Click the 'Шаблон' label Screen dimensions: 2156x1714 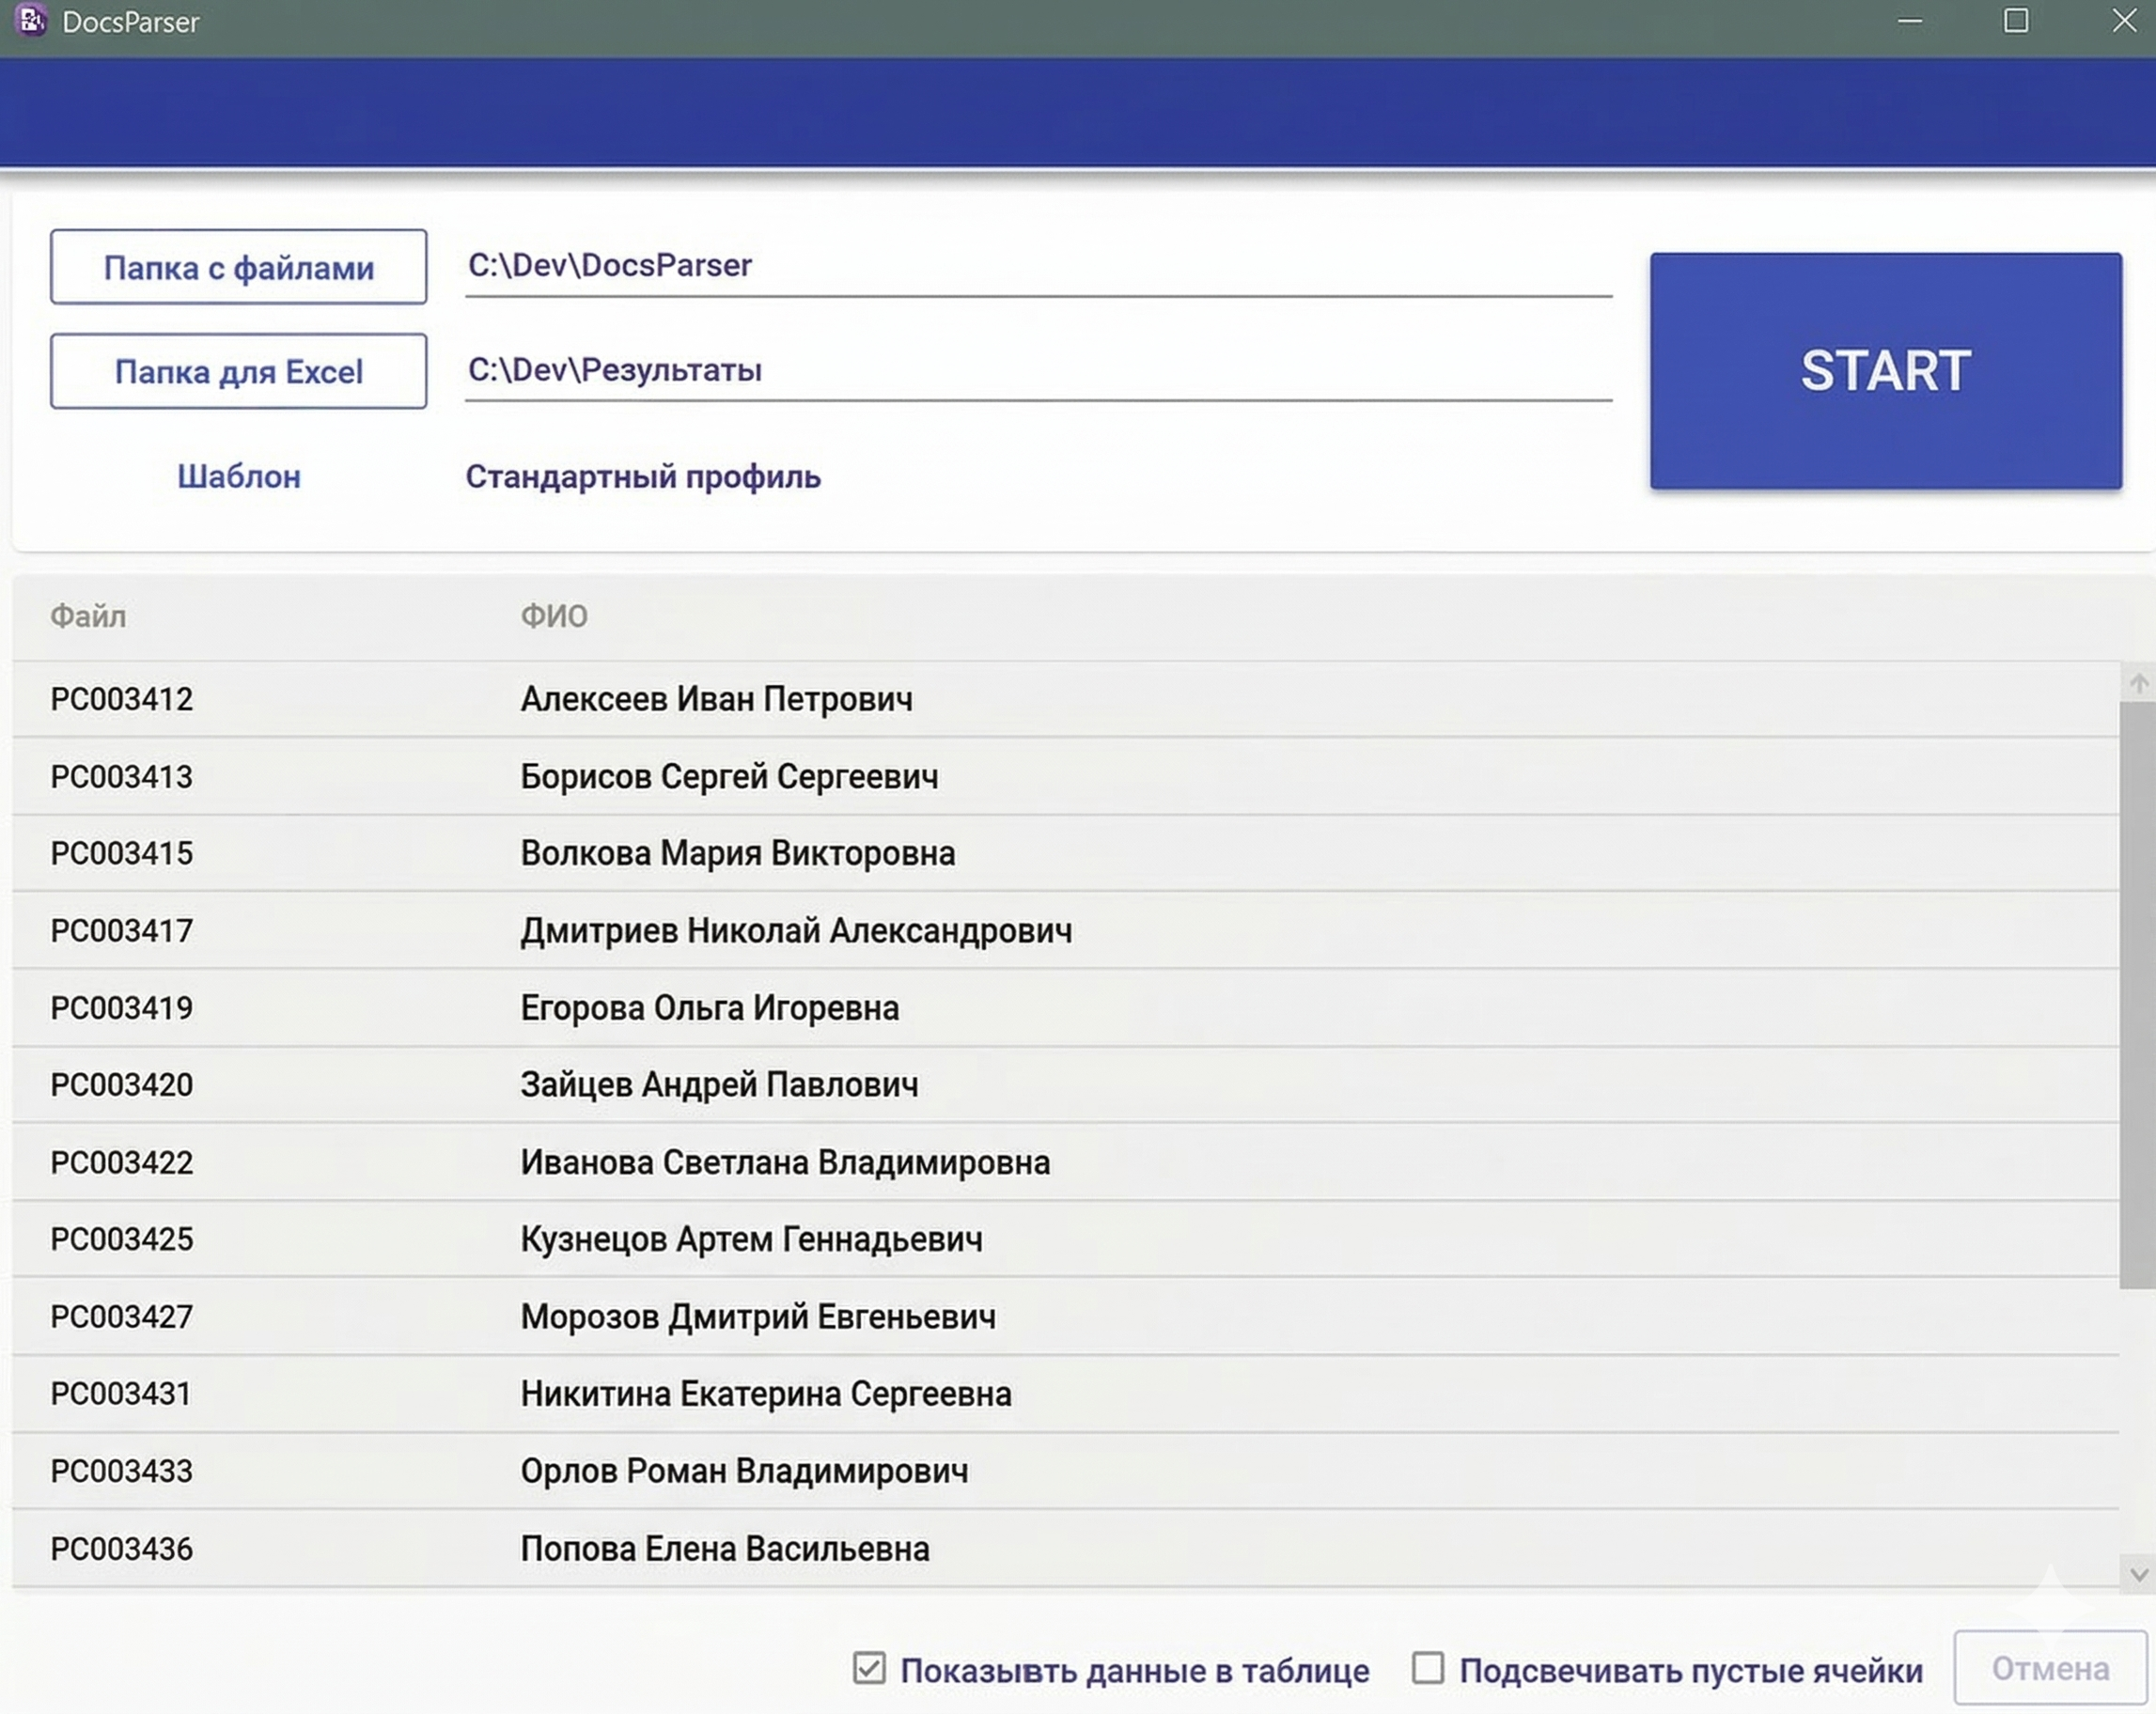pos(239,477)
